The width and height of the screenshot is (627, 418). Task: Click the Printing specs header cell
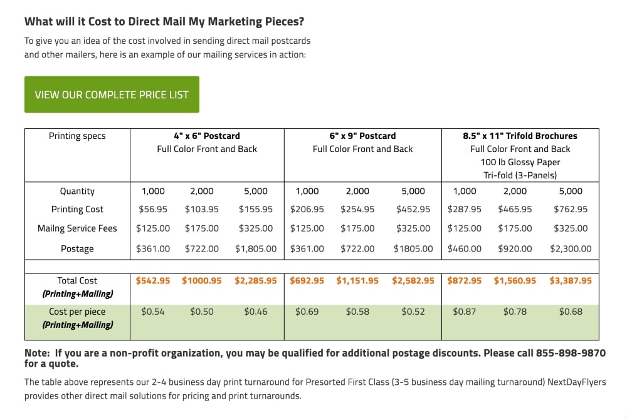click(x=76, y=136)
